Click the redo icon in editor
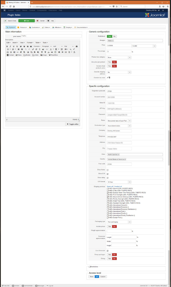 (29, 49)
